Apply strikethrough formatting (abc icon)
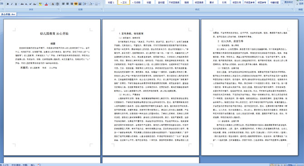Image resolution: width=304 pixels, height=166 pixels. 22,4
